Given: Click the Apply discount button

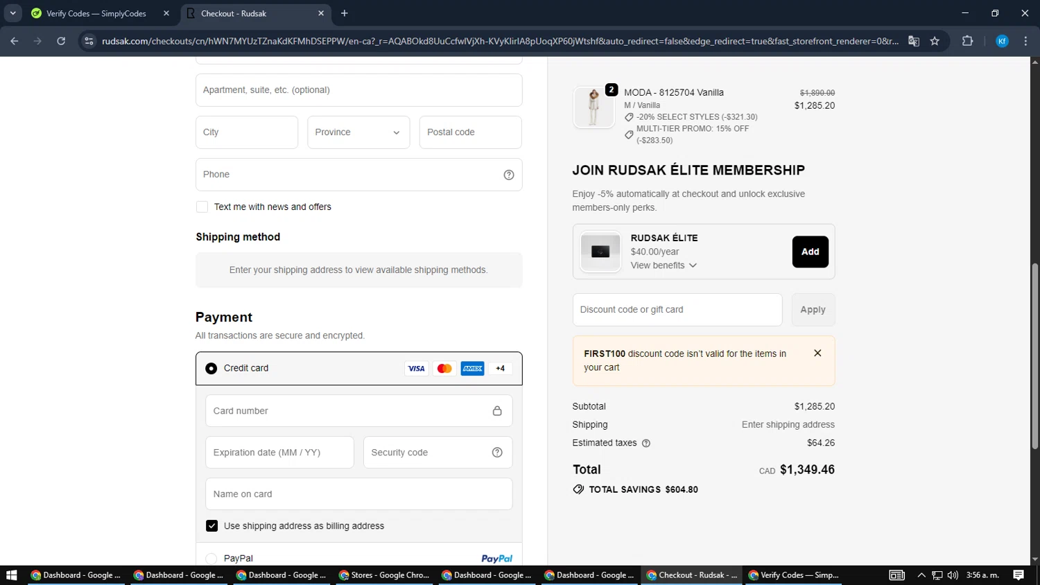Looking at the screenshot, I should (813, 310).
